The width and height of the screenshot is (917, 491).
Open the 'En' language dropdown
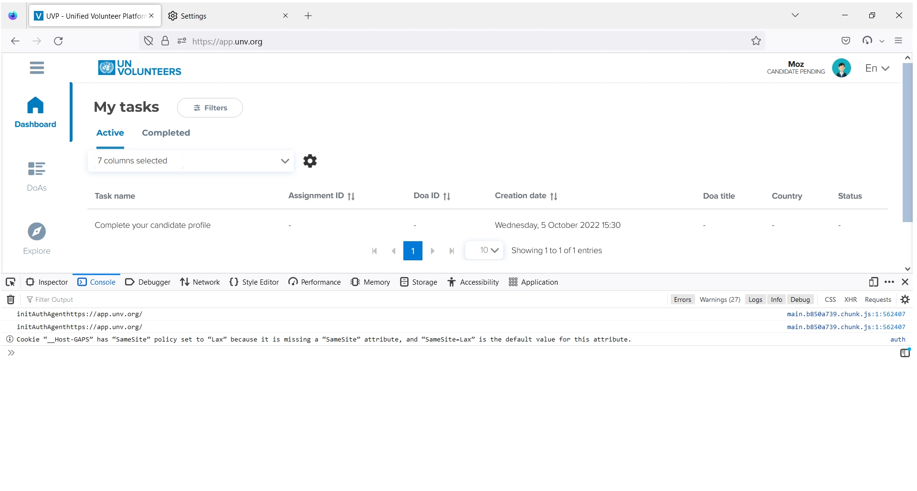click(x=876, y=68)
